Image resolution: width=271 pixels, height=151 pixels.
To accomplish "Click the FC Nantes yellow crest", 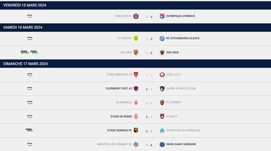I will pos(136,38).
